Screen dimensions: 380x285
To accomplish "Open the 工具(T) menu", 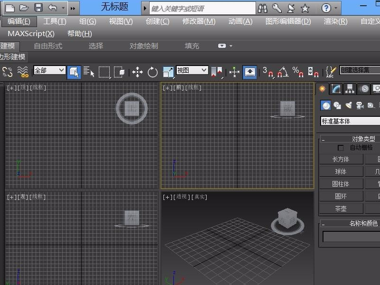I will pyautogui.click(x=55, y=21).
